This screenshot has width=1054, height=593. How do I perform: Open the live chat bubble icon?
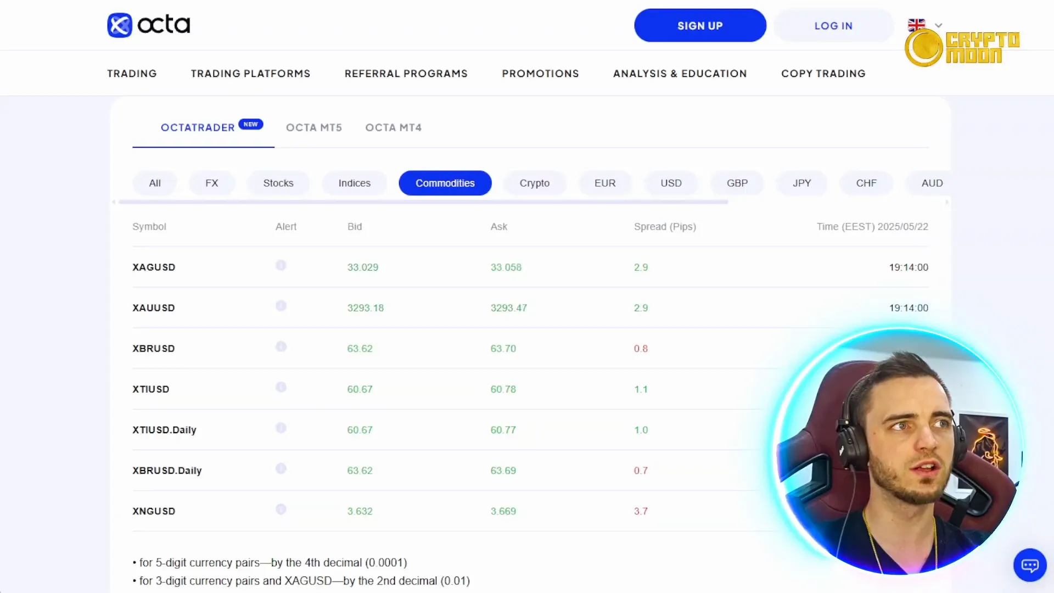(x=1030, y=564)
